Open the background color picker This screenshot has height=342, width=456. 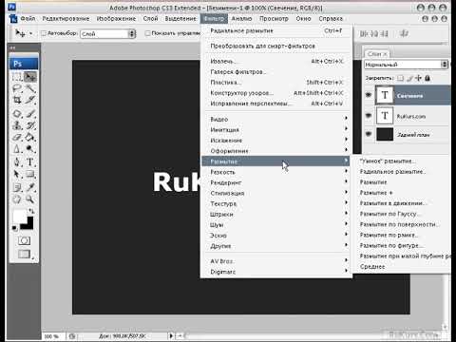coord(29,225)
